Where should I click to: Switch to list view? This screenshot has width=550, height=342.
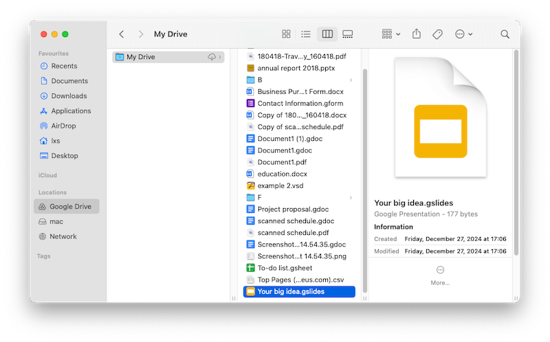point(306,34)
